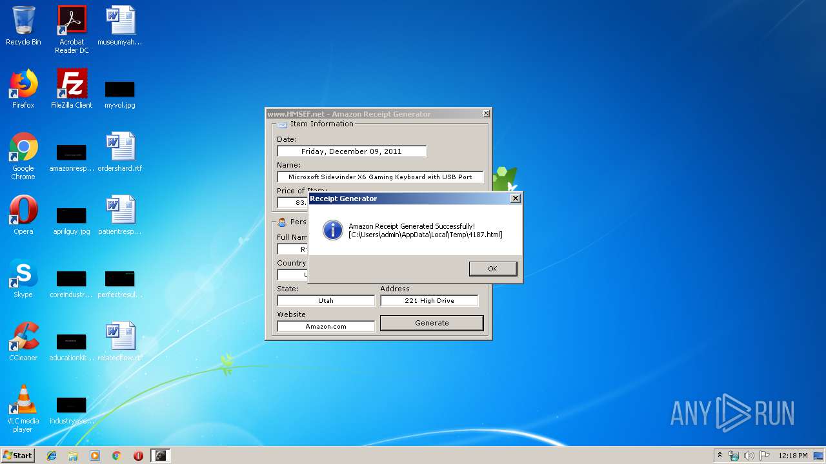826x464 pixels.
Task: Select the myvol.jpg desktop file
Action: (x=120, y=94)
